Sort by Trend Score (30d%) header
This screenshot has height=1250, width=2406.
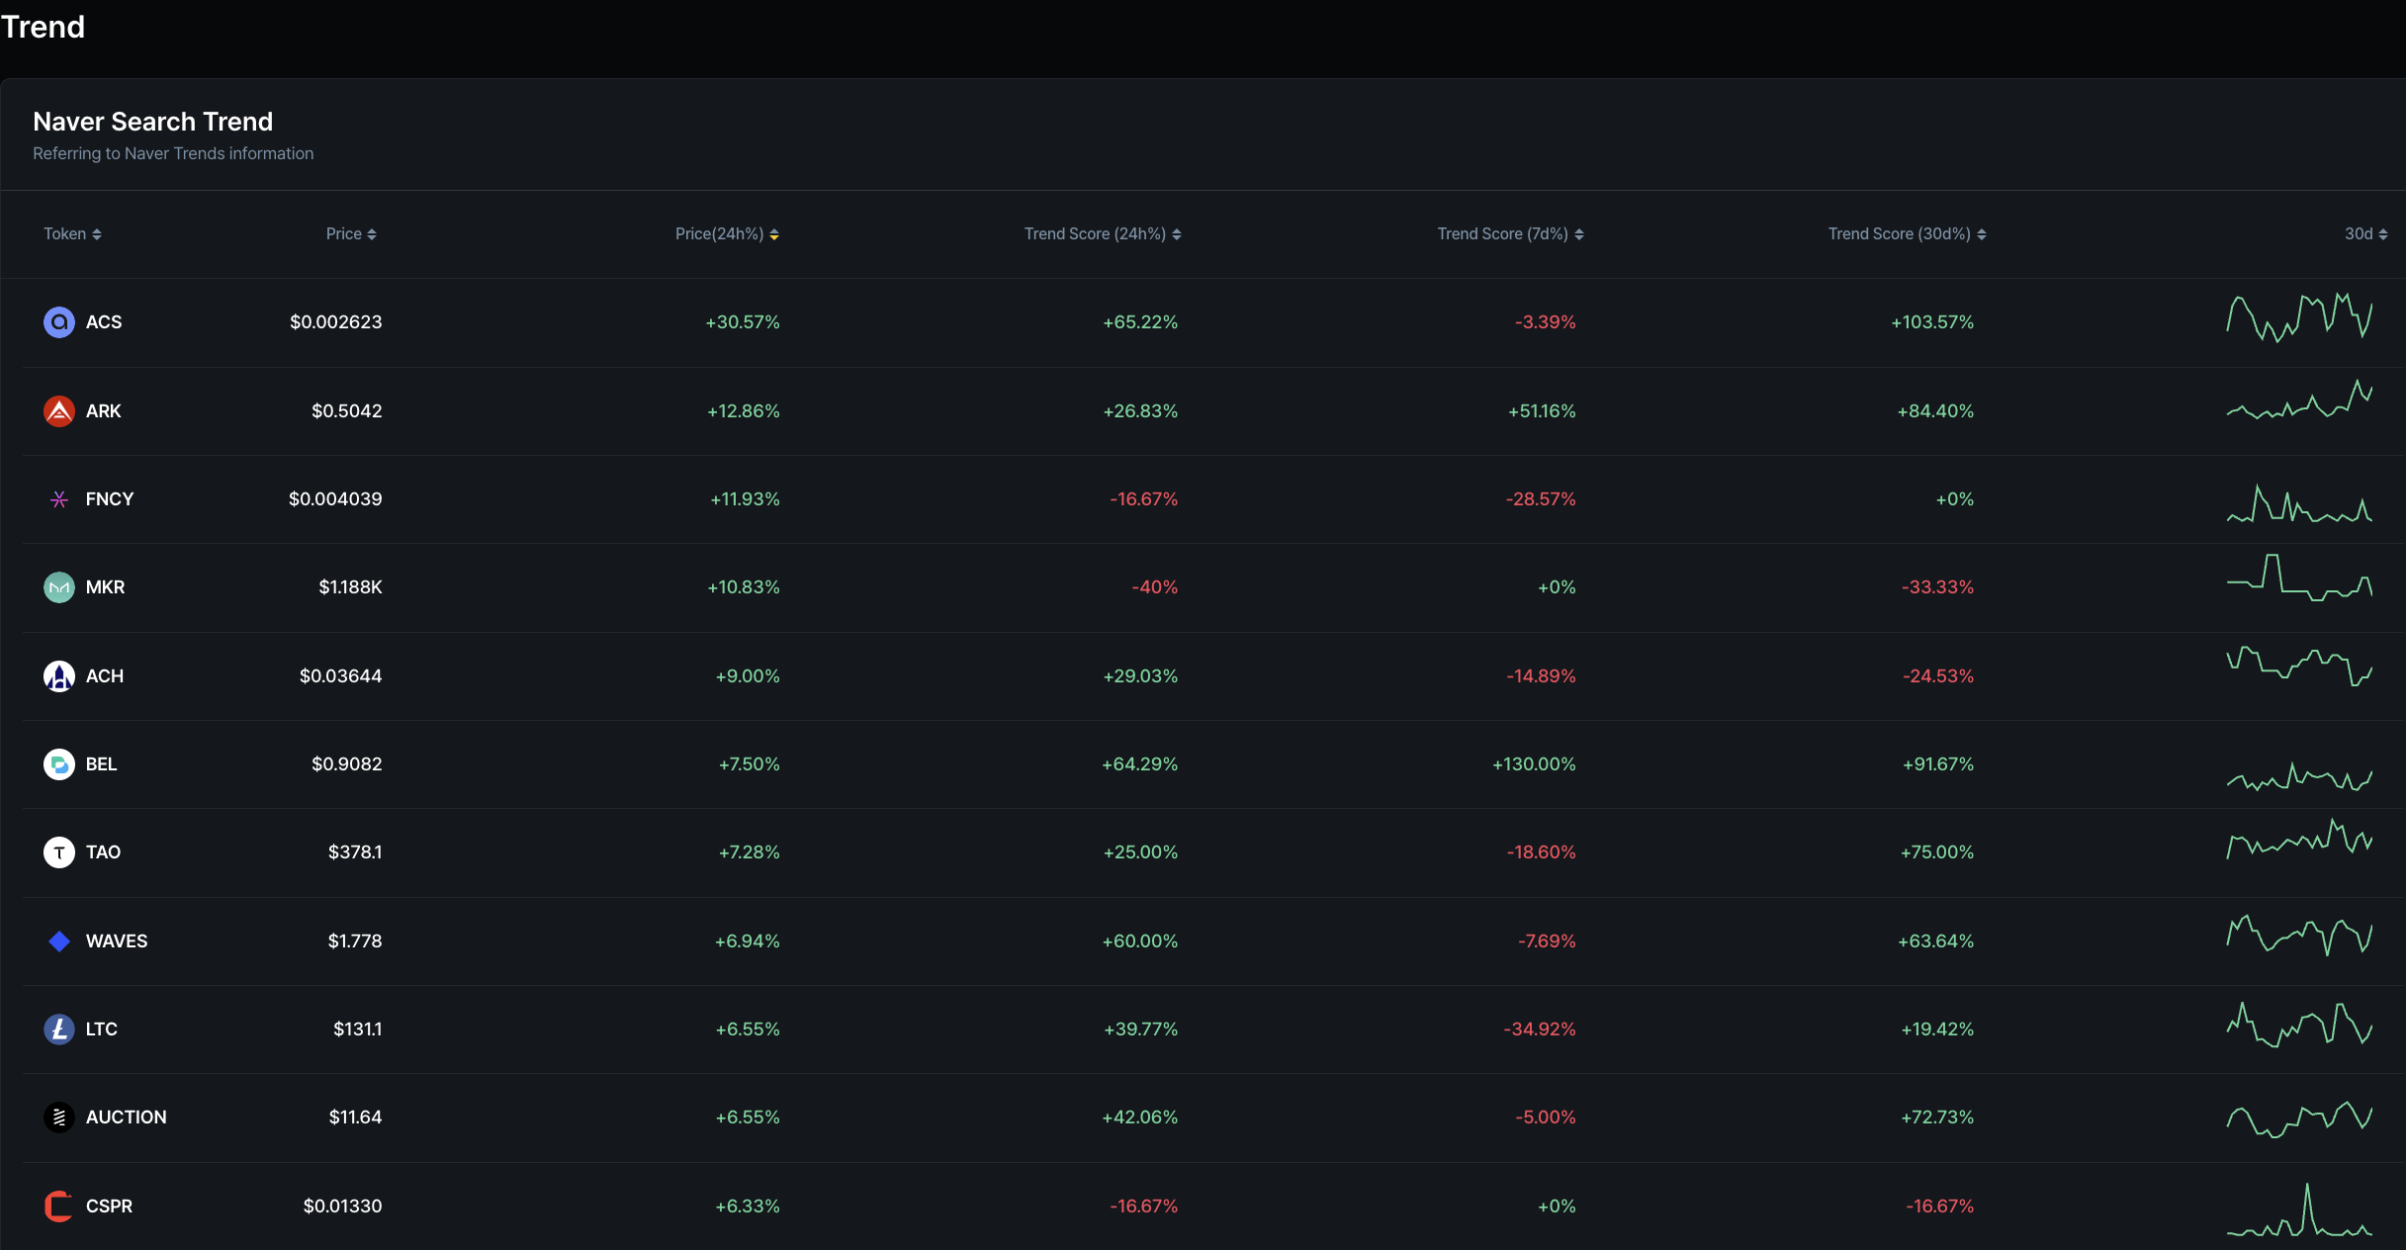(x=1907, y=234)
